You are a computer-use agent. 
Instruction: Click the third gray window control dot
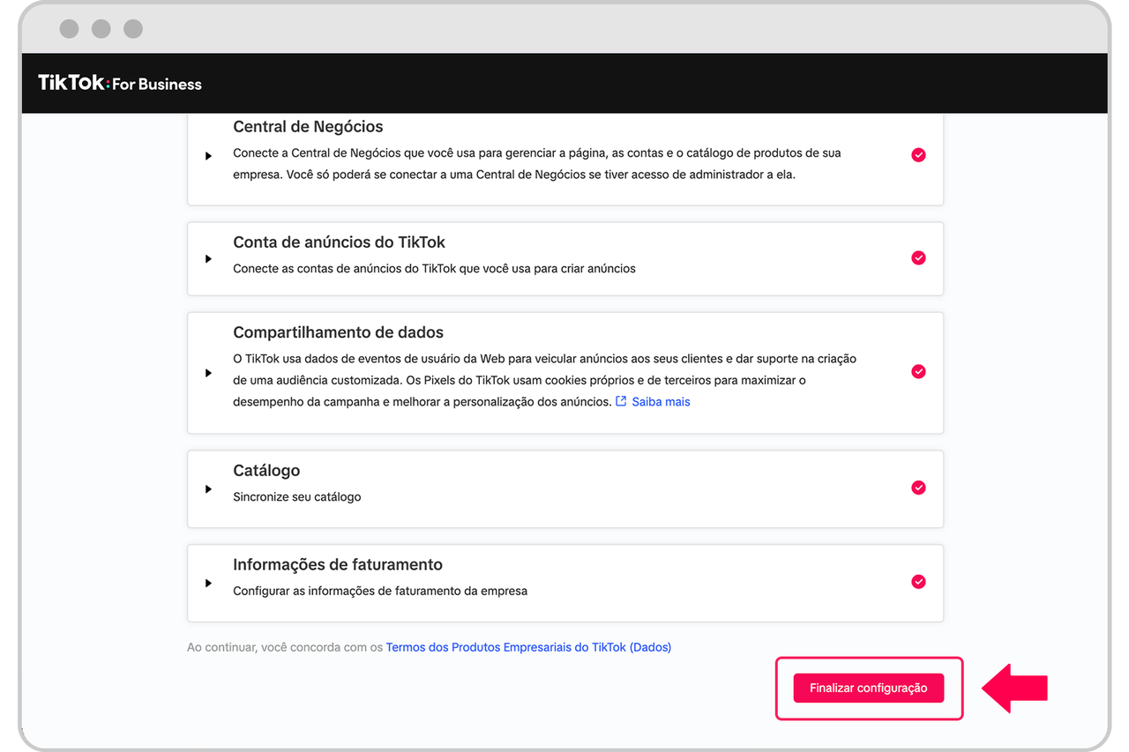pos(133,29)
